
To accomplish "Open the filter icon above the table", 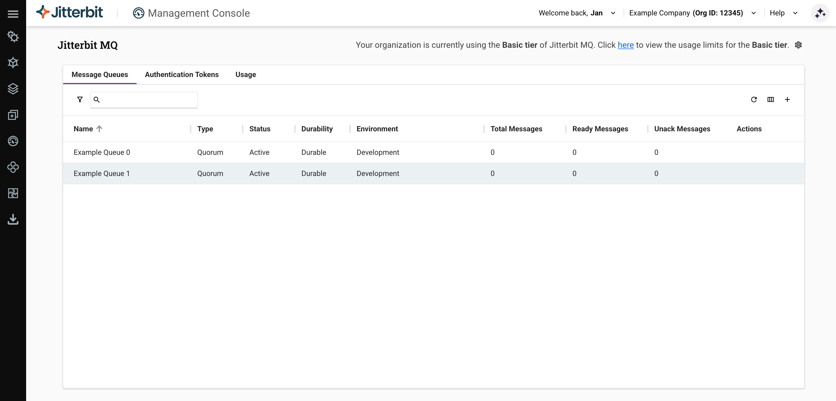I will [79, 99].
